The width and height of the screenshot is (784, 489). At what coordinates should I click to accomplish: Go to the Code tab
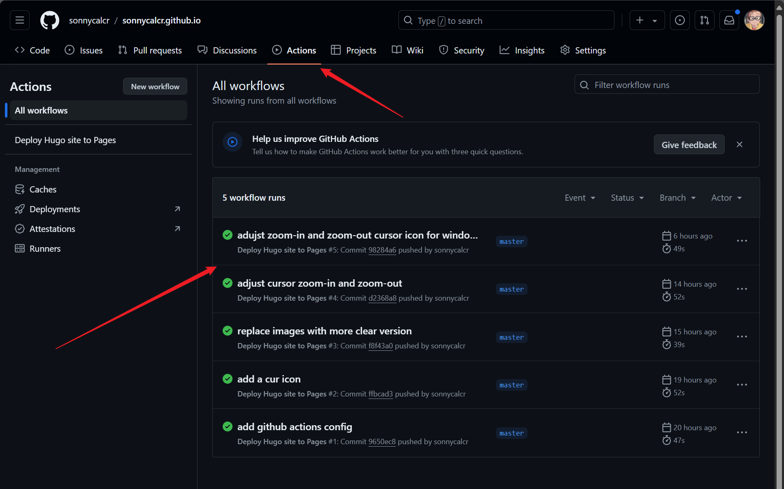coord(33,50)
